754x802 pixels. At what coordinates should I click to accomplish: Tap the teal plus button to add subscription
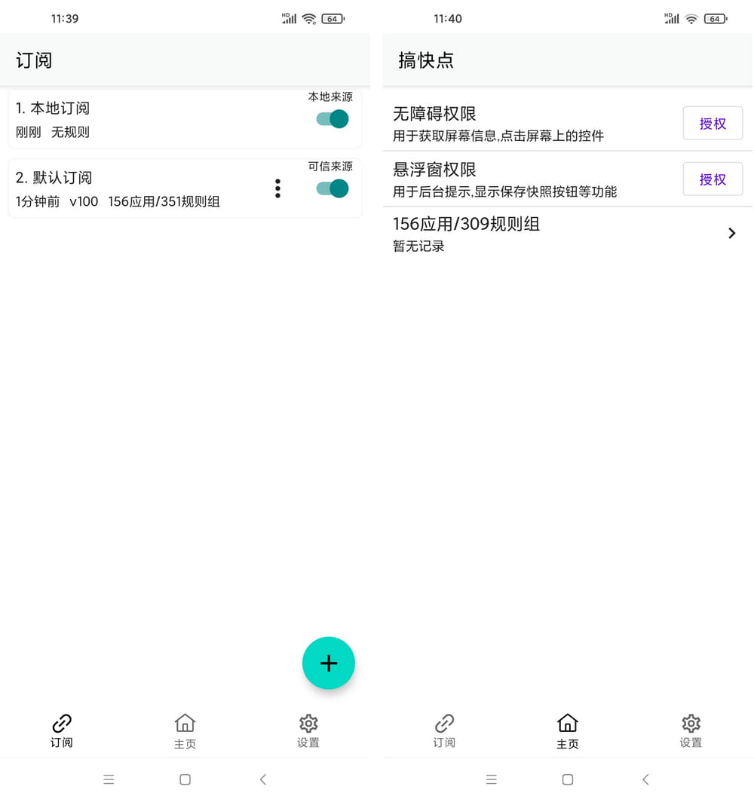pos(329,663)
